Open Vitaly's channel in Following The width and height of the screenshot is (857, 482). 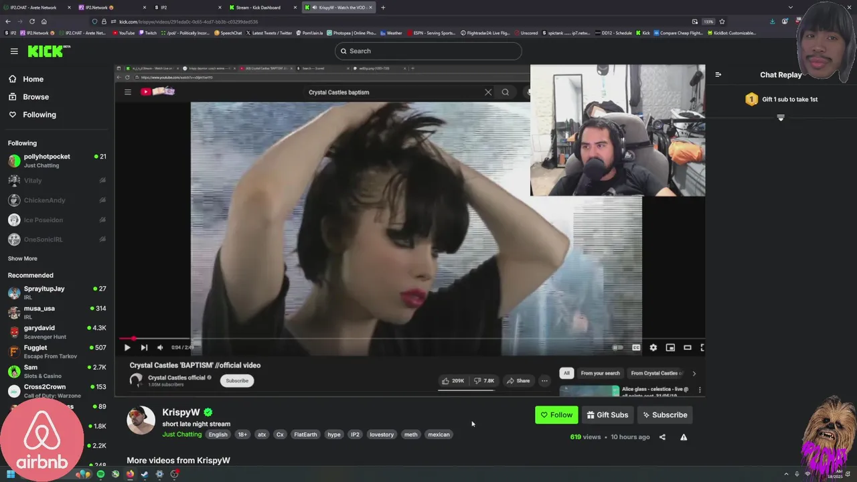tap(57, 180)
